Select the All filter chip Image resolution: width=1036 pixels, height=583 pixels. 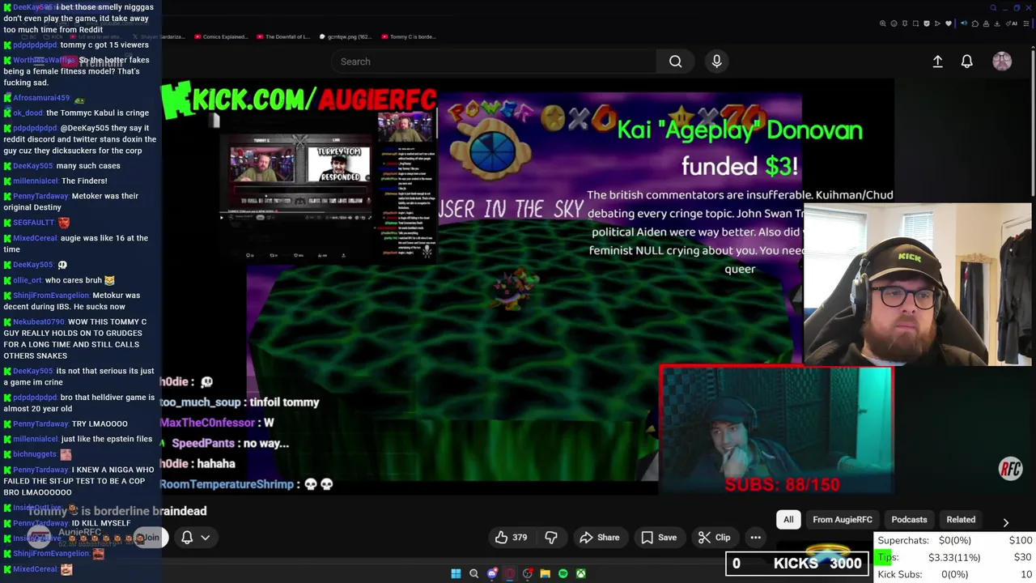click(788, 520)
